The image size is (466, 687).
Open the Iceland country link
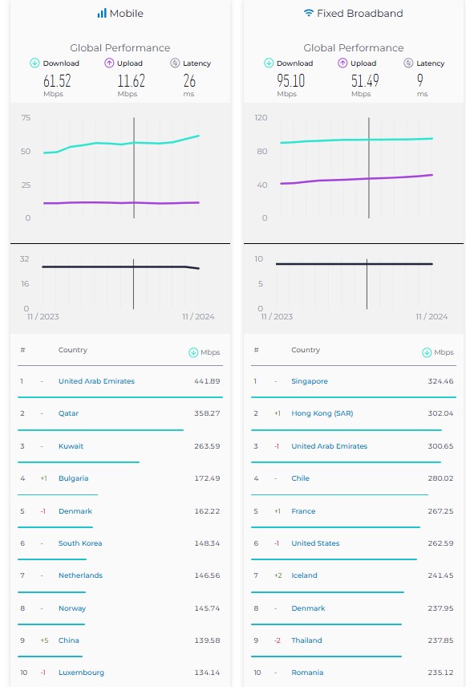[x=305, y=575]
